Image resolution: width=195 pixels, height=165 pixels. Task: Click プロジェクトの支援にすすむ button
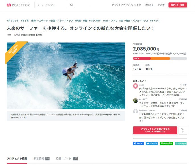point(155,130)
